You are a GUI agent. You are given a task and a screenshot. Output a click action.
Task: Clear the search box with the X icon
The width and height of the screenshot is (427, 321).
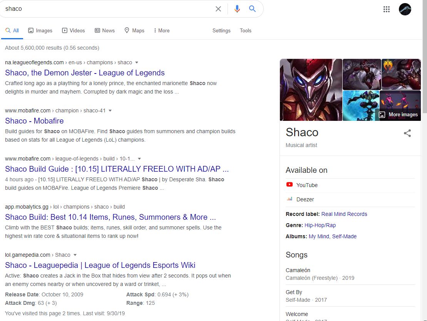(218, 8)
